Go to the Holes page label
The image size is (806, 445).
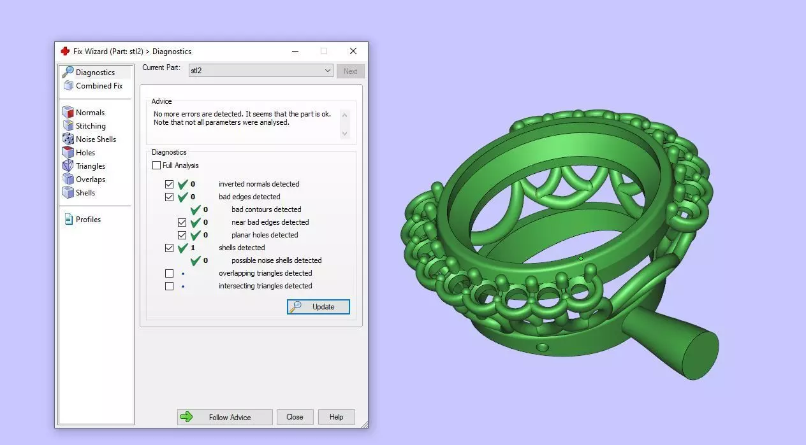[x=85, y=153]
